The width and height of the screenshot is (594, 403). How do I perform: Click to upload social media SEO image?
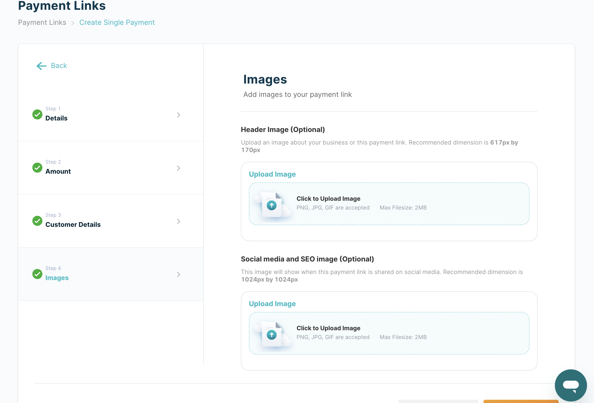[x=328, y=328]
